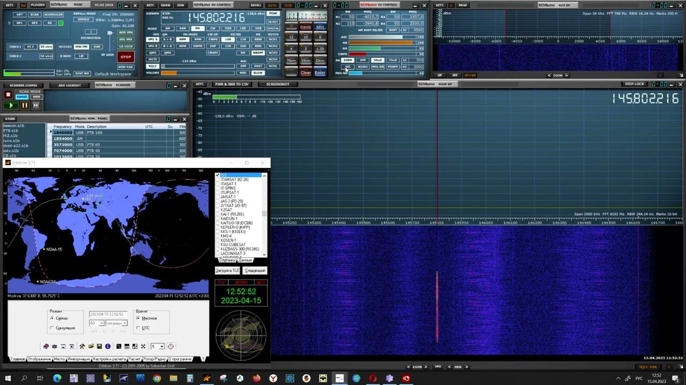Click the Orbitron fullscreen arrows icon

pos(143,346)
